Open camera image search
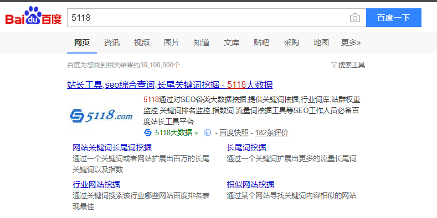This screenshot has height=218, width=437. point(355,18)
